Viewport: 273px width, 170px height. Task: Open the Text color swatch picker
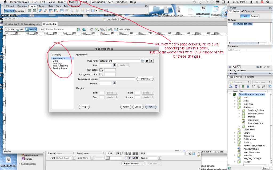tap(101, 70)
